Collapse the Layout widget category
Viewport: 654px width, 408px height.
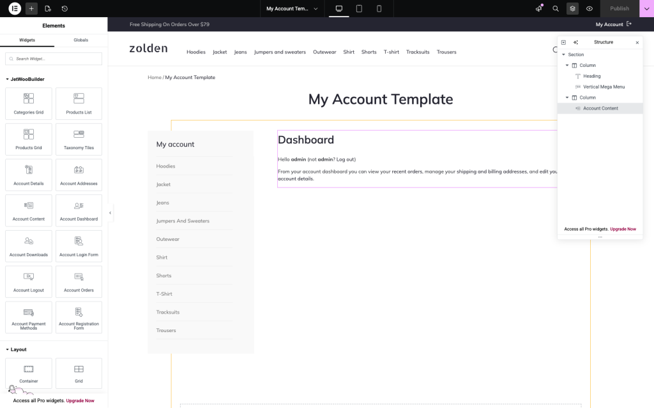[16, 349]
